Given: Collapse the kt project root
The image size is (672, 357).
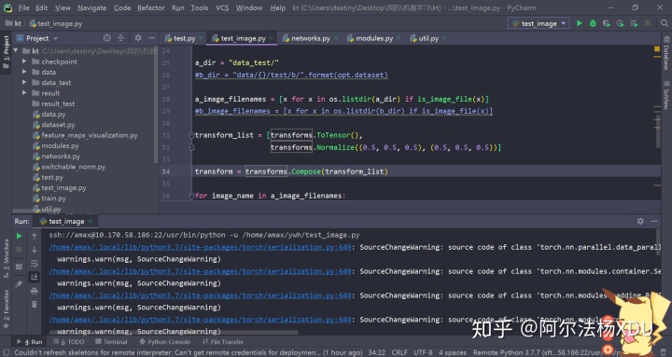Looking at the screenshot, I should point(16,51).
